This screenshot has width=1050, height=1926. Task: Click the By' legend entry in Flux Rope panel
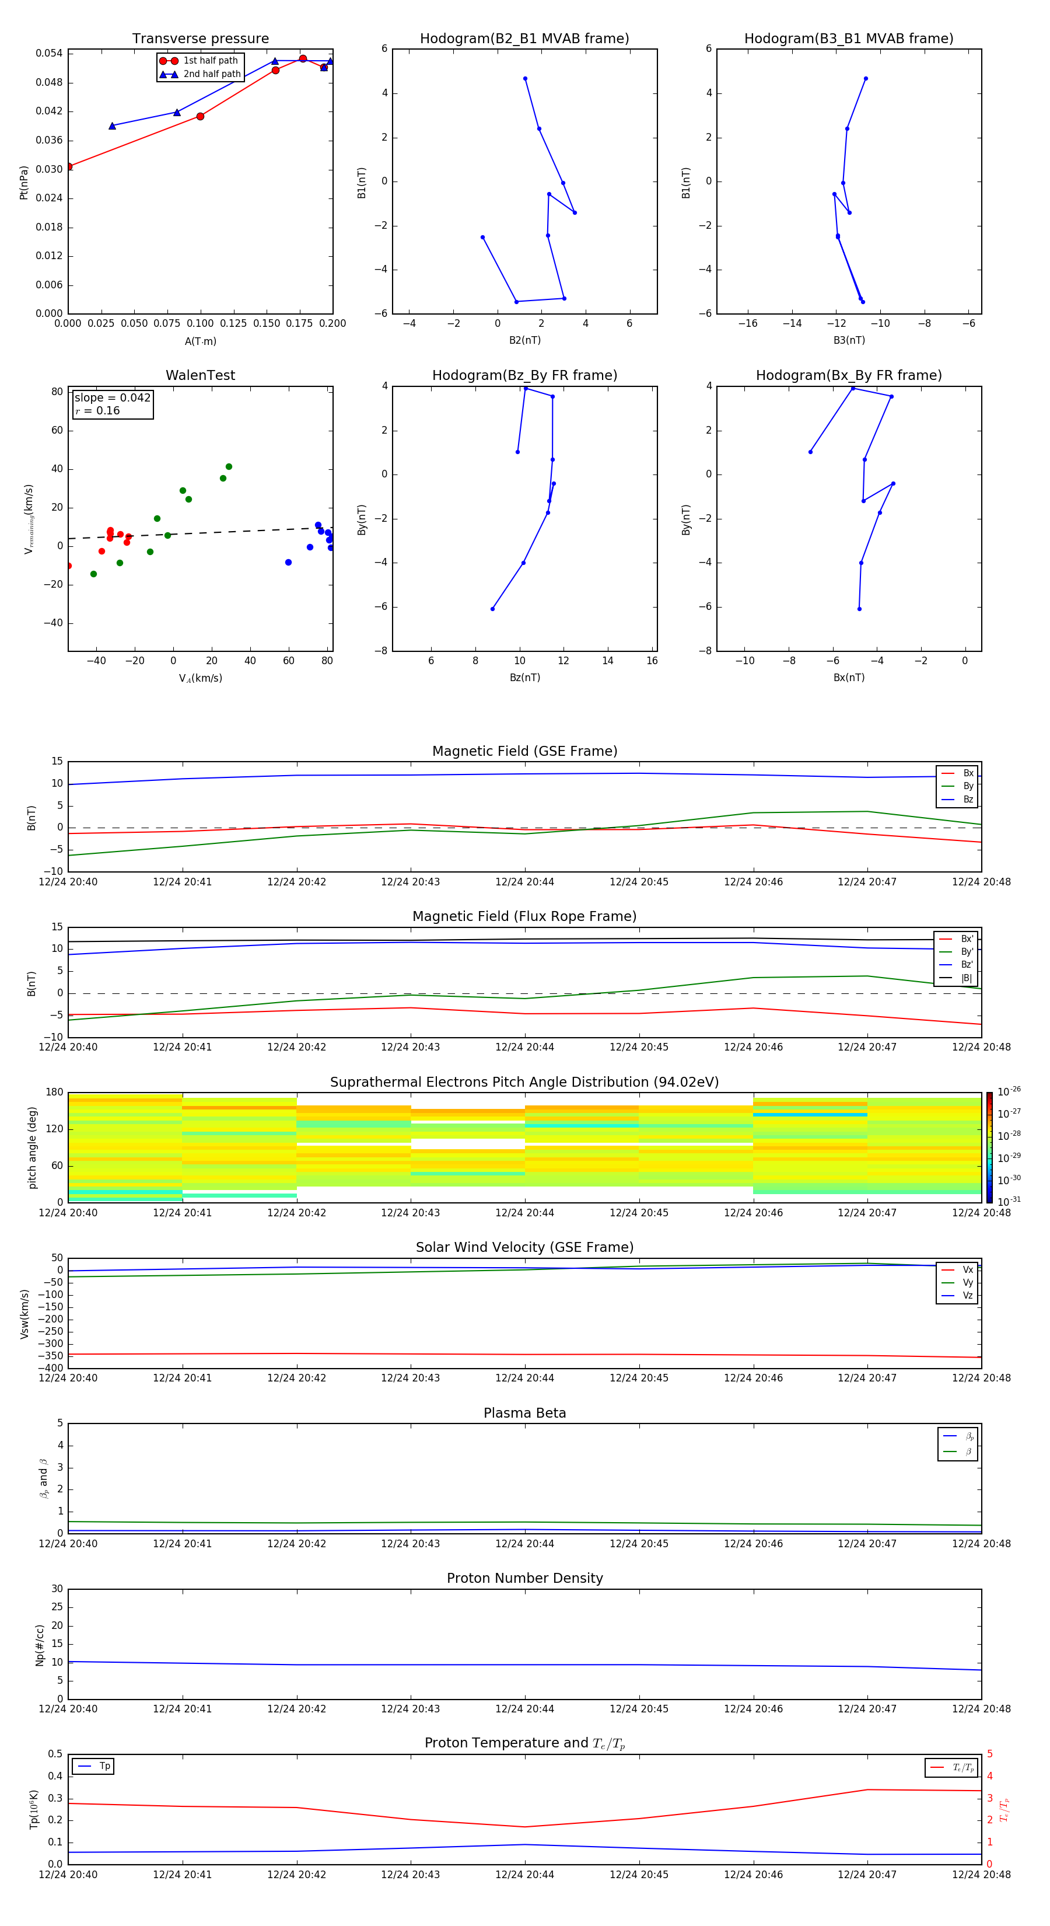pos(956,952)
